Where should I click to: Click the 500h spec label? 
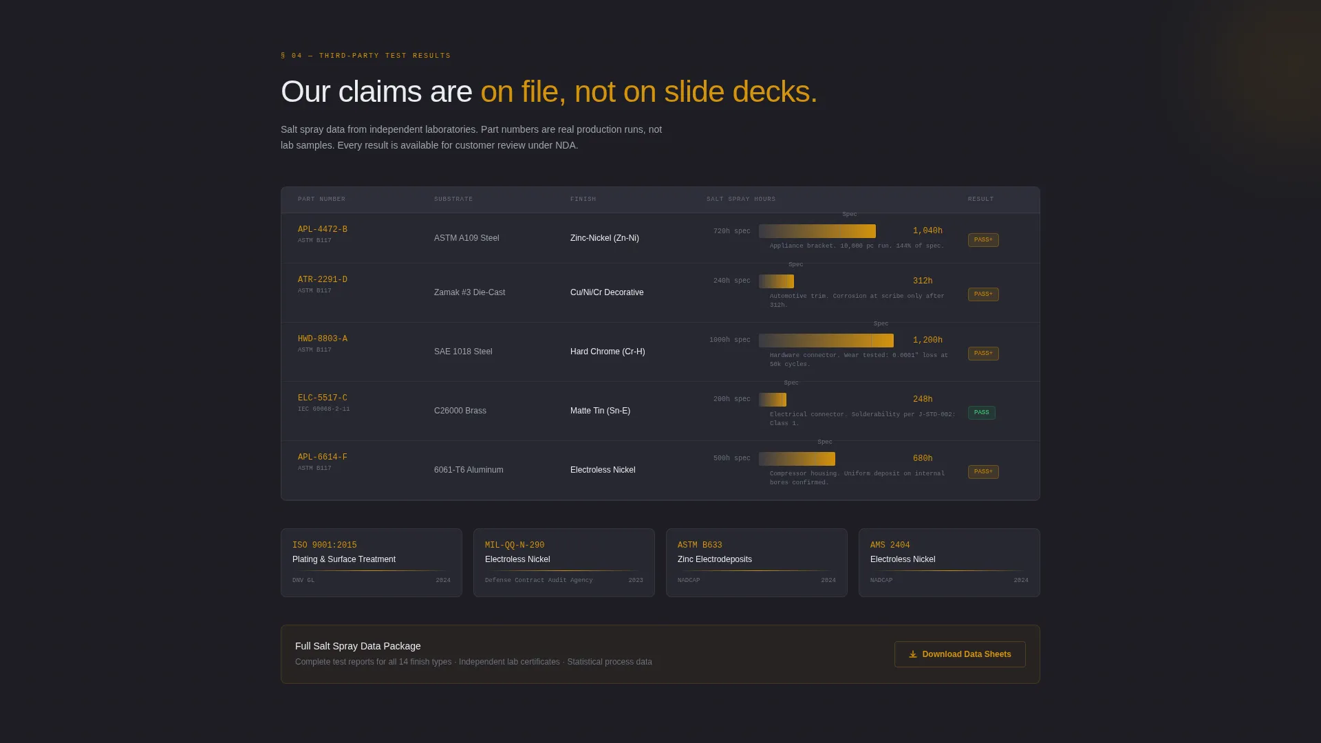pos(732,458)
